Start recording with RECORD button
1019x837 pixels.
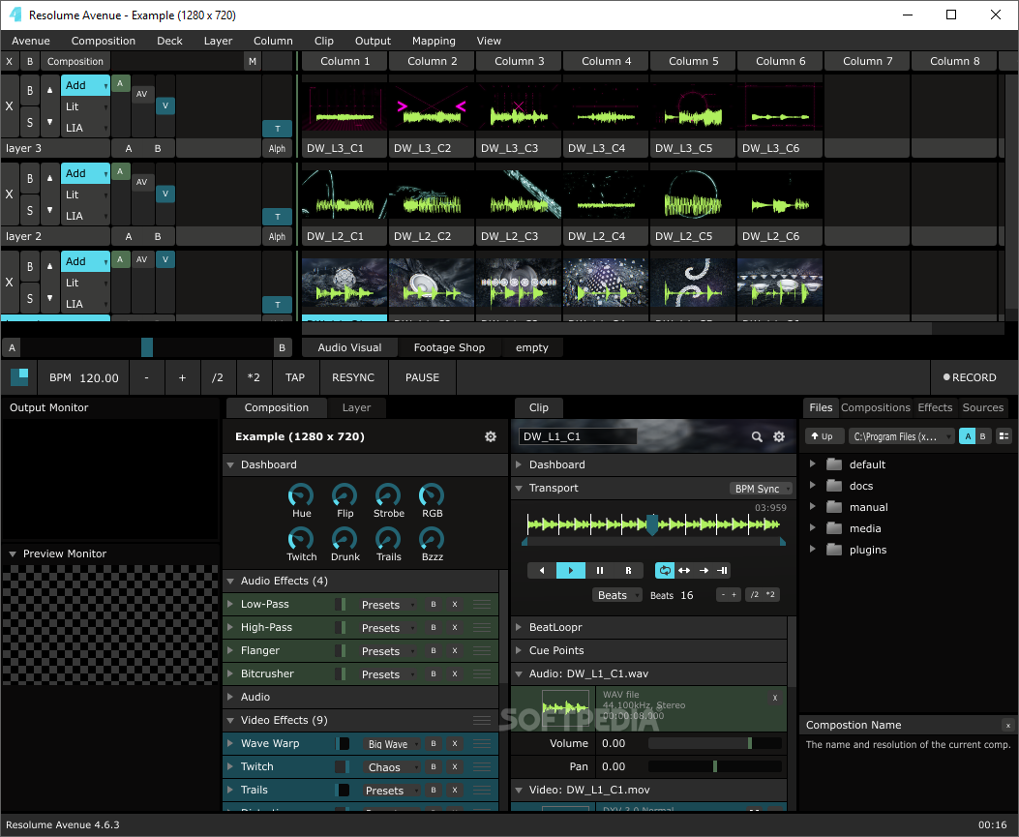970,377
